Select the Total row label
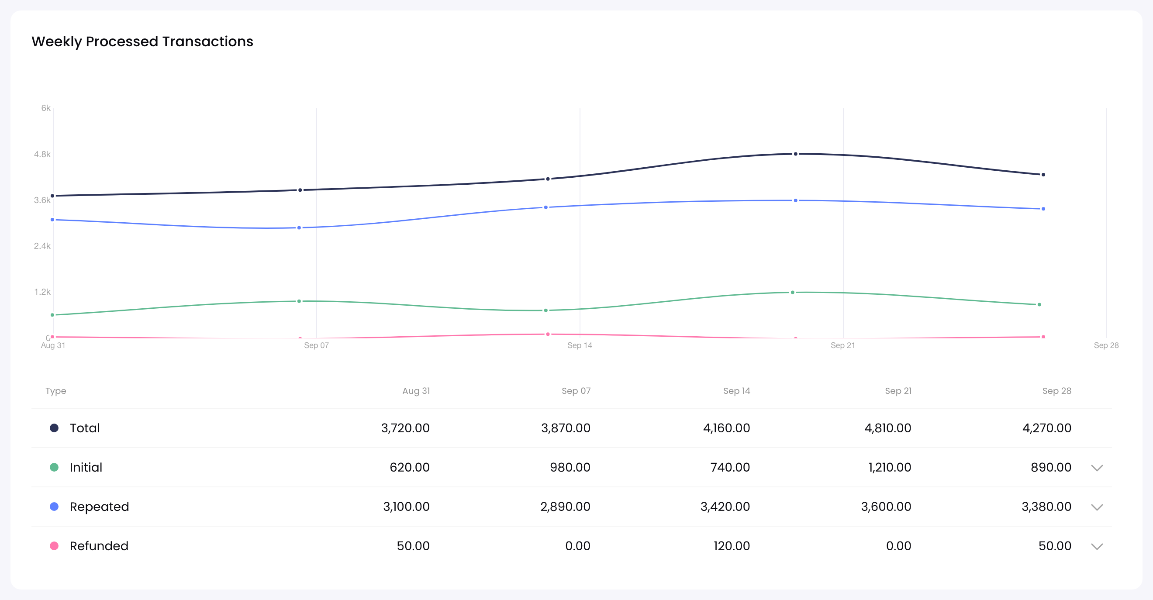1153x600 pixels. tap(85, 428)
